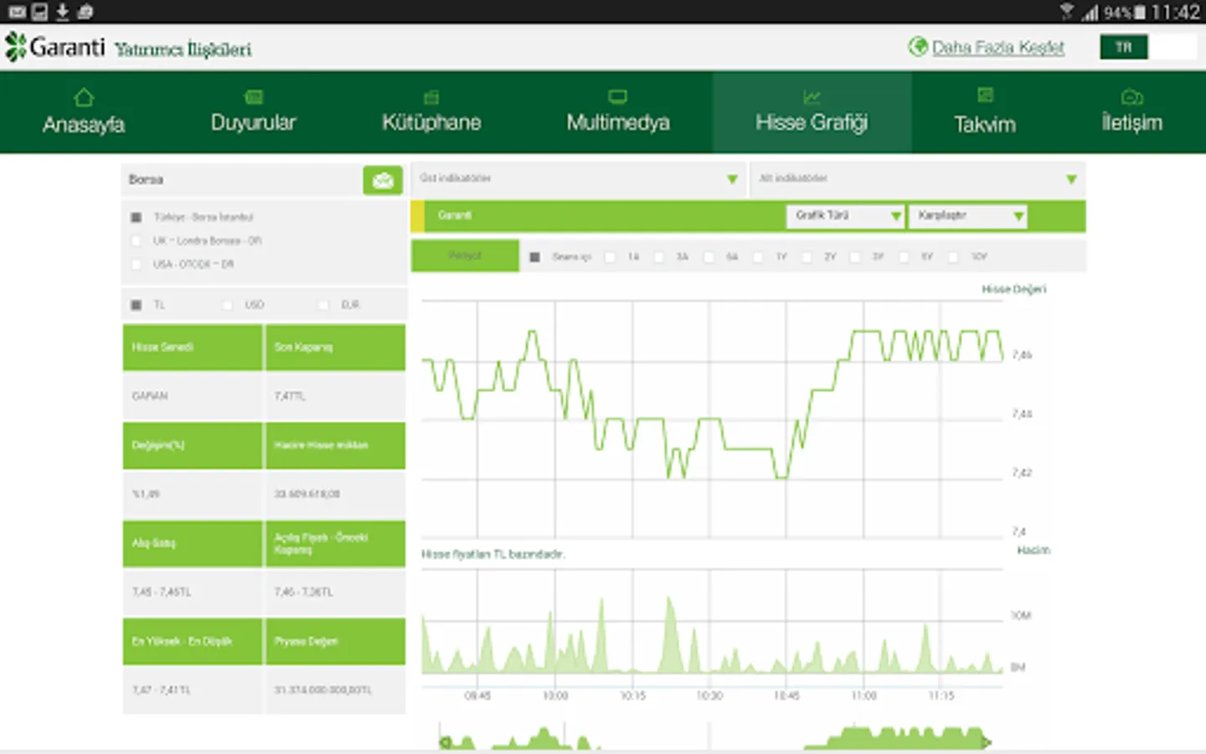The image size is (1206, 754).
Task: Click the green mail icon beside Borsa
Action: pos(383,180)
